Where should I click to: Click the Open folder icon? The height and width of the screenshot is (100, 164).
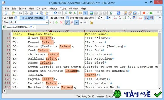click(x=13, y=13)
